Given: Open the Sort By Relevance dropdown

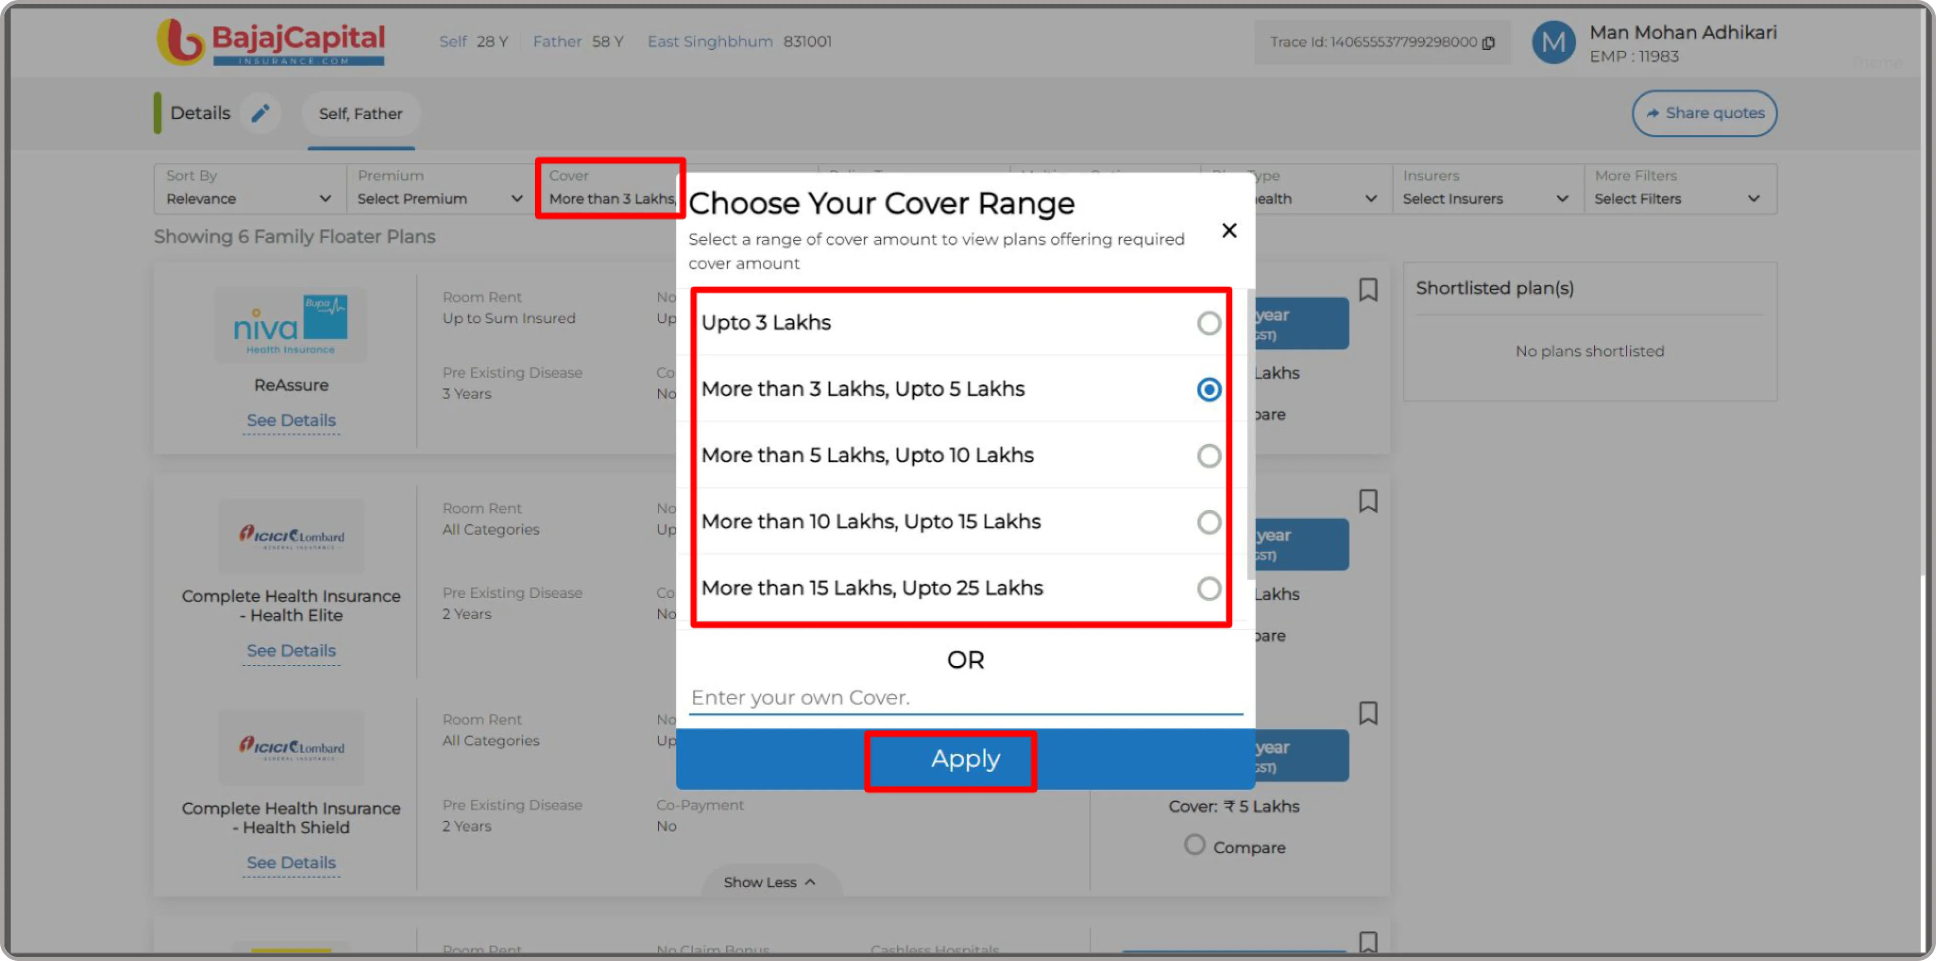Looking at the screenshot, I should (x=249, y=189).
